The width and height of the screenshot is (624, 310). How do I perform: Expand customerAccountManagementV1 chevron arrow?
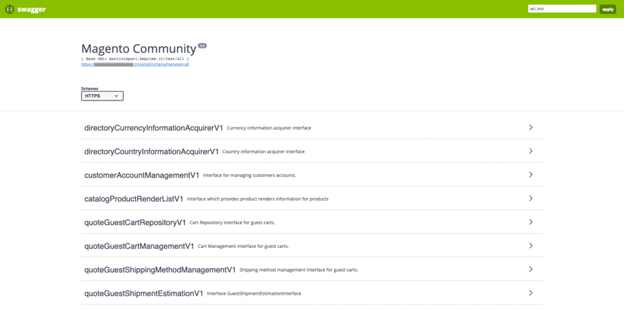click(531, 174)
